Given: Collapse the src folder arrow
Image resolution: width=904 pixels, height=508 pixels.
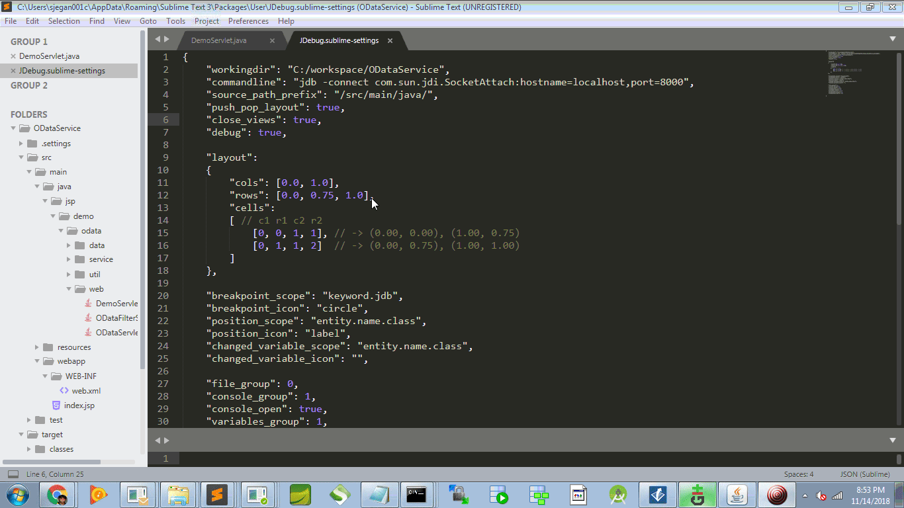Looking at the screenshot, I should point(21,157).
